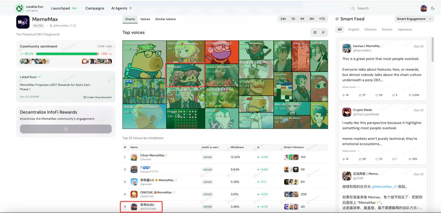The image size is (441, 213).
Task: Switch to the Similar tokens tab
Action: [x=165, y=19]
